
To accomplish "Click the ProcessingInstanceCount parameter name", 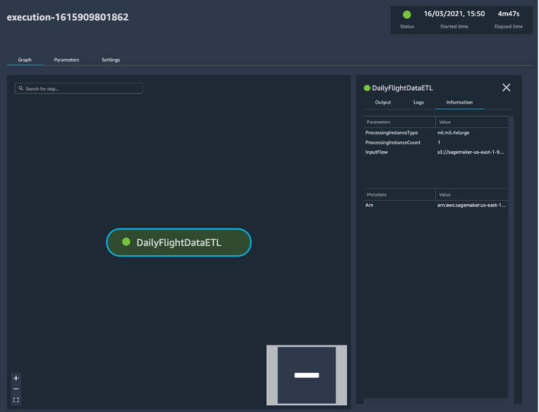I will [393, 143].
